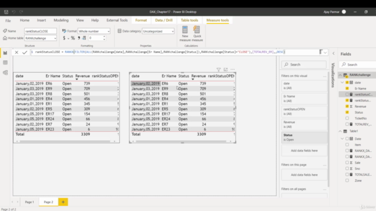Click the user account avatar icon
This screenshot has width=376, height=211.
click(344, 12)
